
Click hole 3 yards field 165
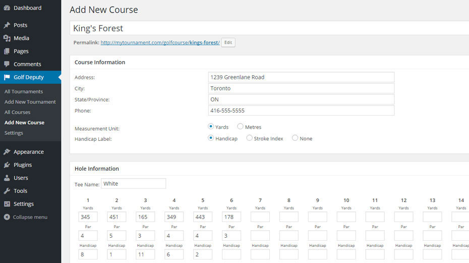145,217
